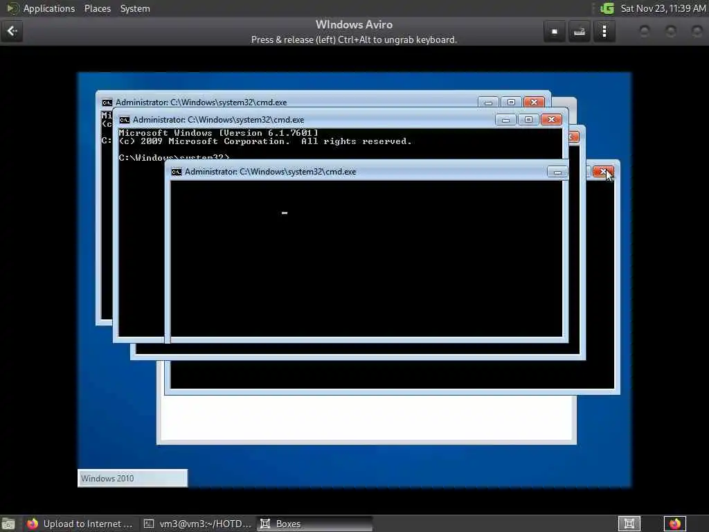Click the cmd system icon of the frontmost cmd window
Screen dimensions: 709x532
[177, 172]
